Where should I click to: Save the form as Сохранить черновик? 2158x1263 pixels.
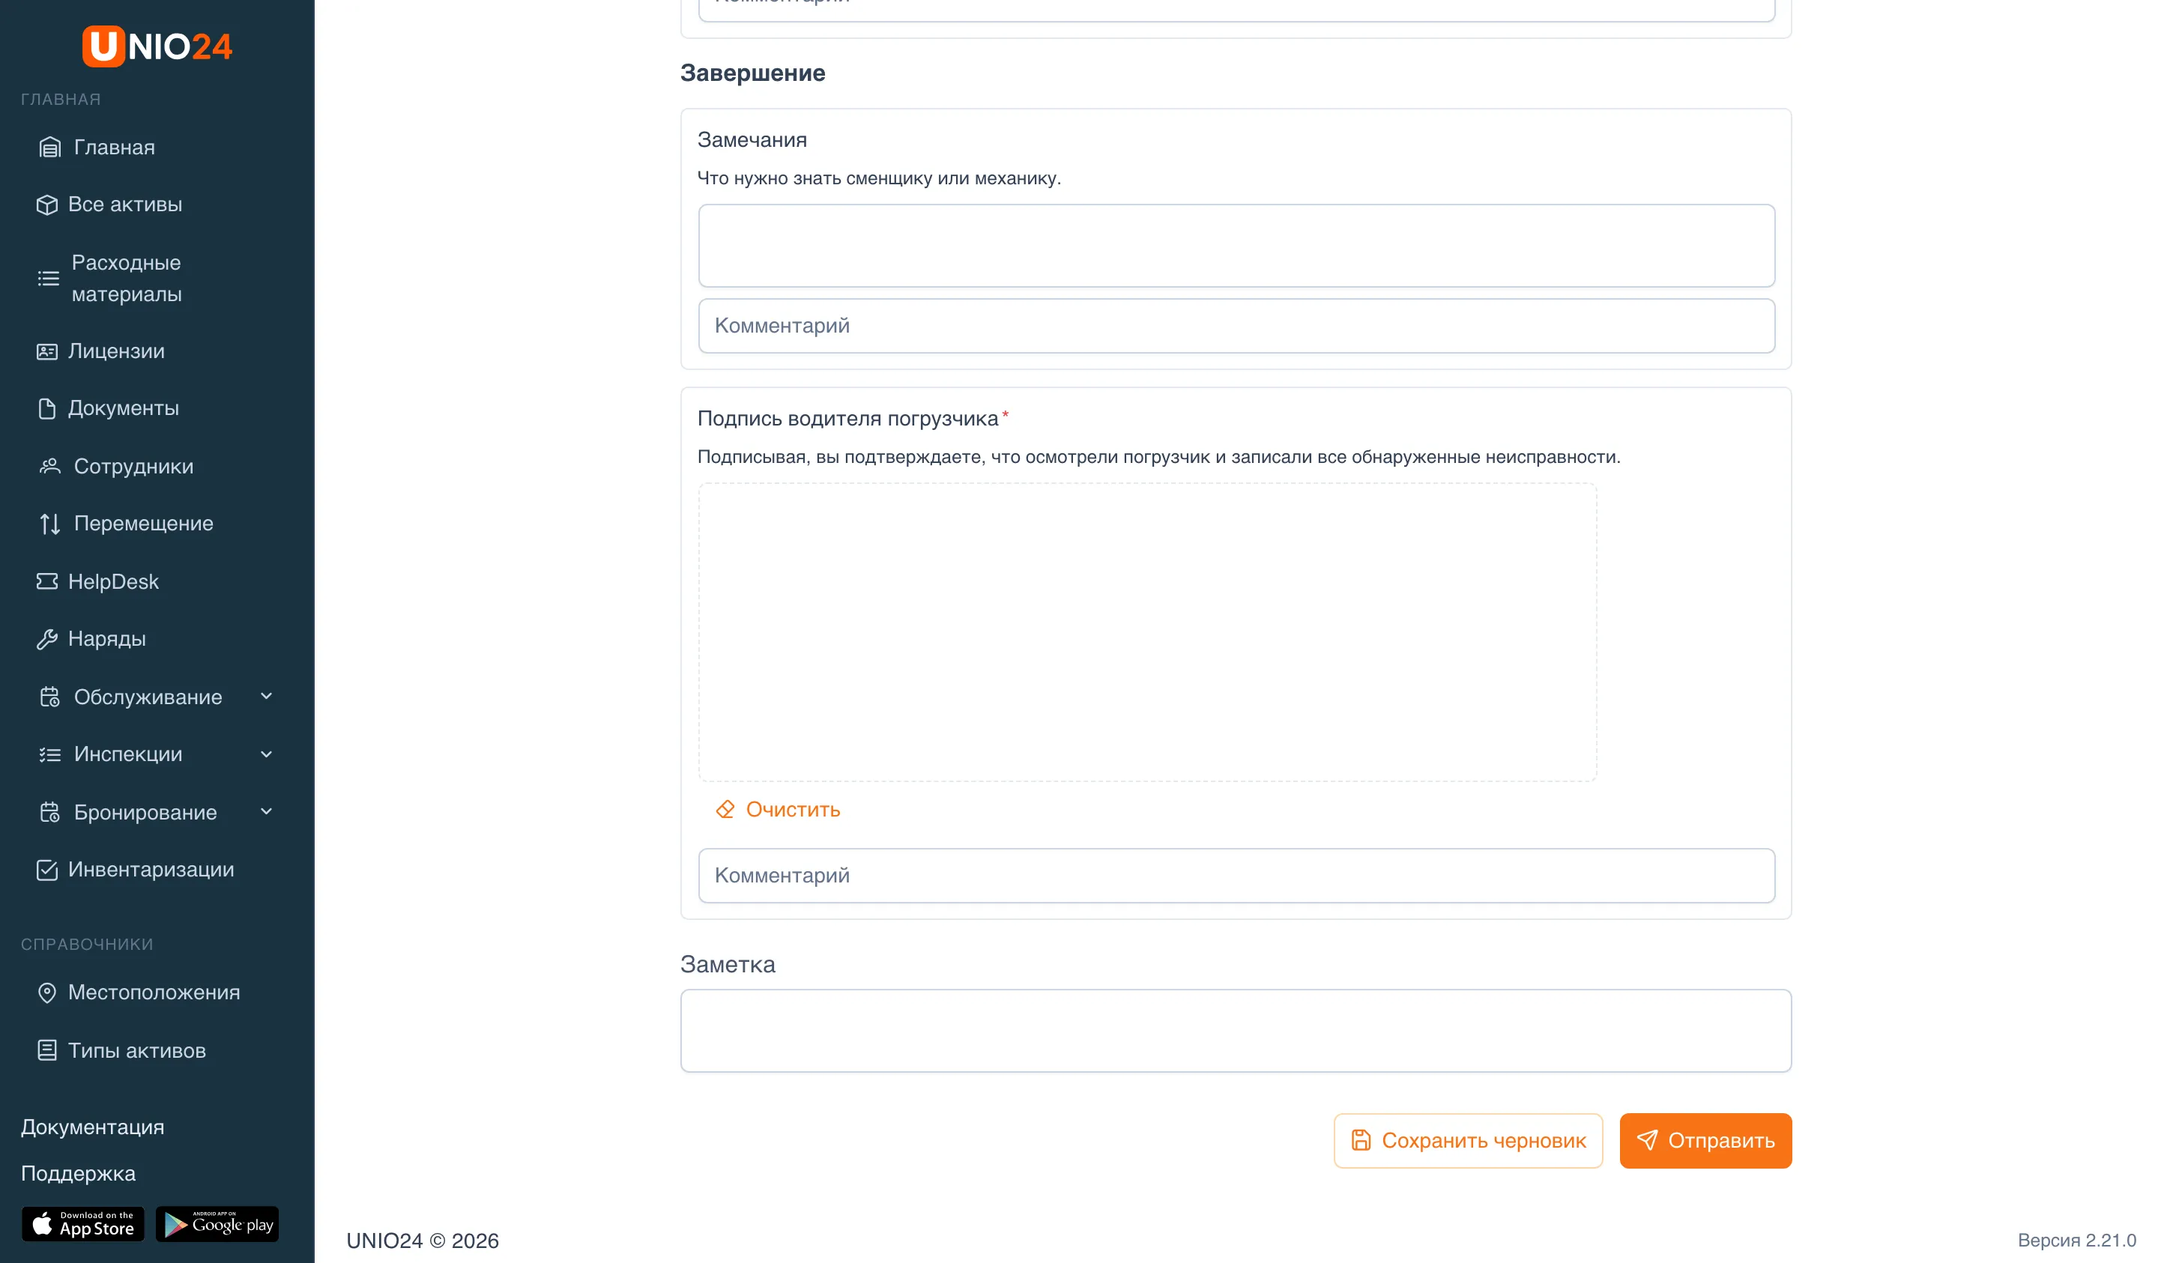pyautogui.click(x=1468, y=1141)
